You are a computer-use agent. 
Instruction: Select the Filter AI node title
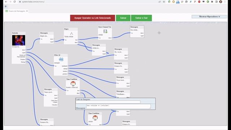[57, 55]
